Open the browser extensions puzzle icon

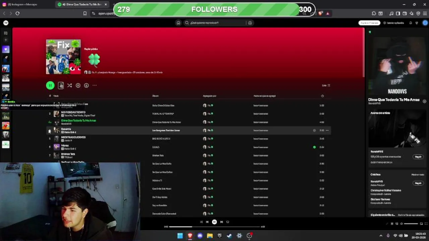point(374,13)
